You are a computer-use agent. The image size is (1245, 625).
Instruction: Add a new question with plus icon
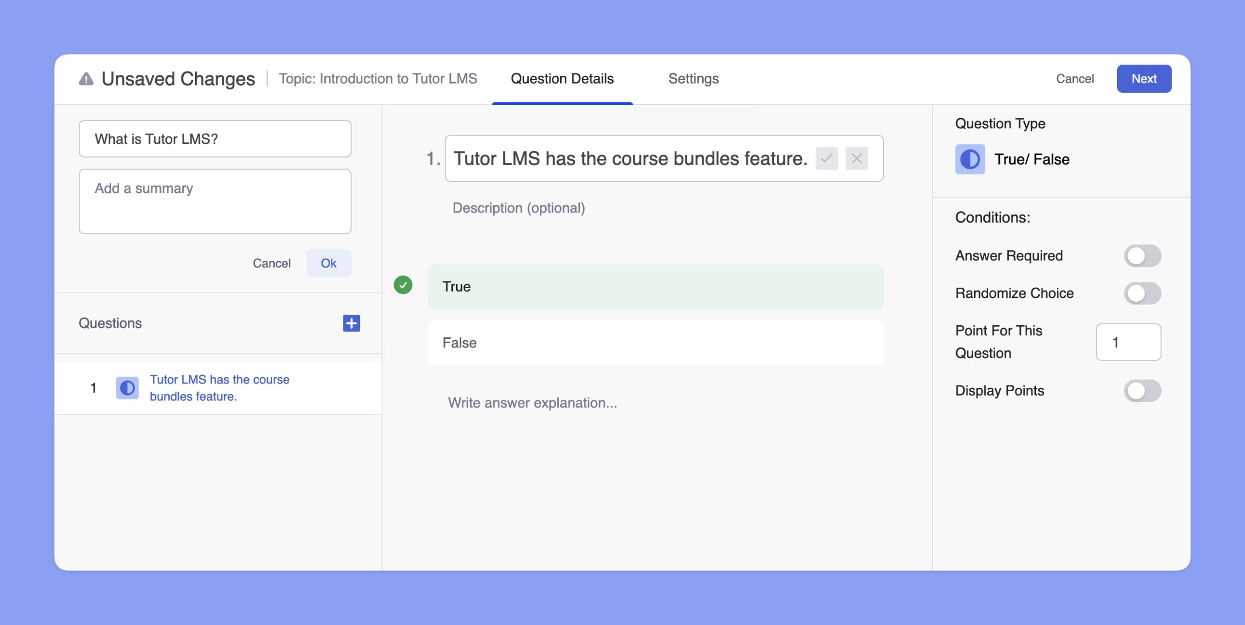coord(351,323)
